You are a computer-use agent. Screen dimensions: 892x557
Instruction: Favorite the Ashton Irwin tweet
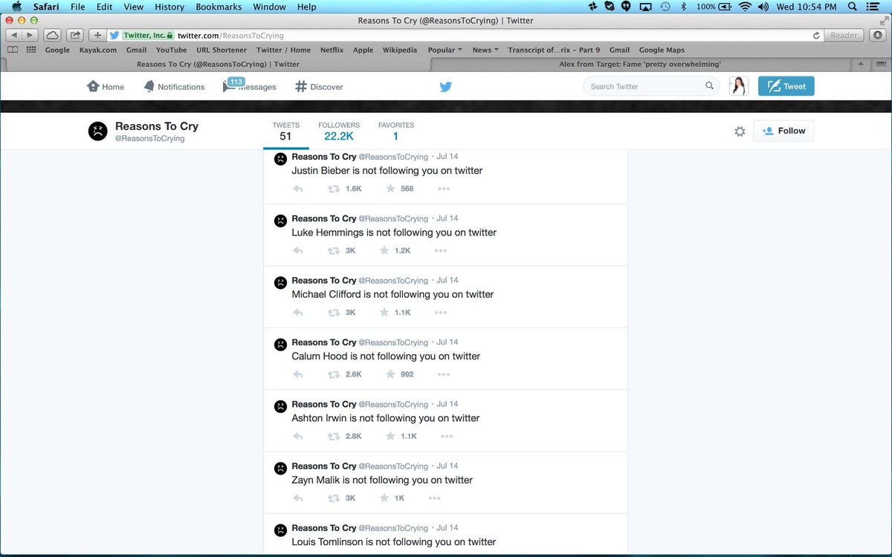click(x=390, y=436)
